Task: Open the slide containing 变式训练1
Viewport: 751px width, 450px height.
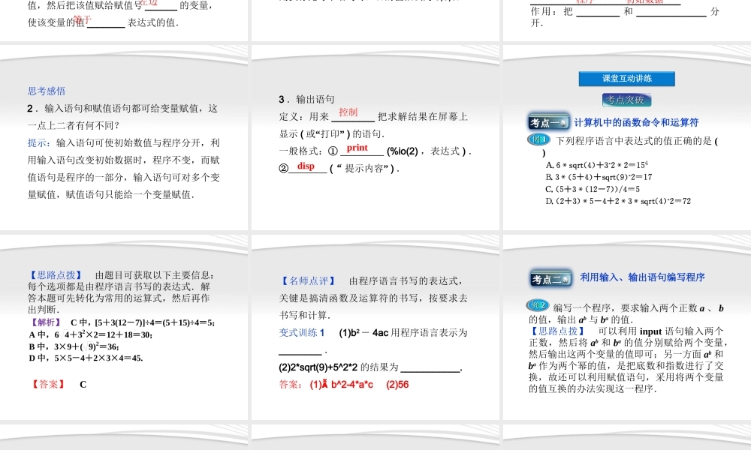Action: click(x=375, y=327)
